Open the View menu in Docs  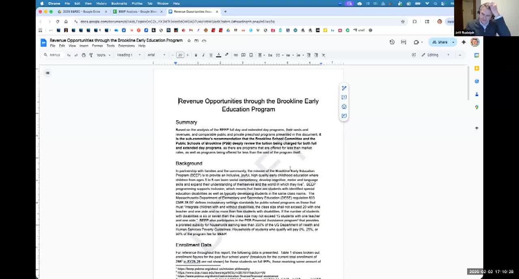[x=72, y=46]
